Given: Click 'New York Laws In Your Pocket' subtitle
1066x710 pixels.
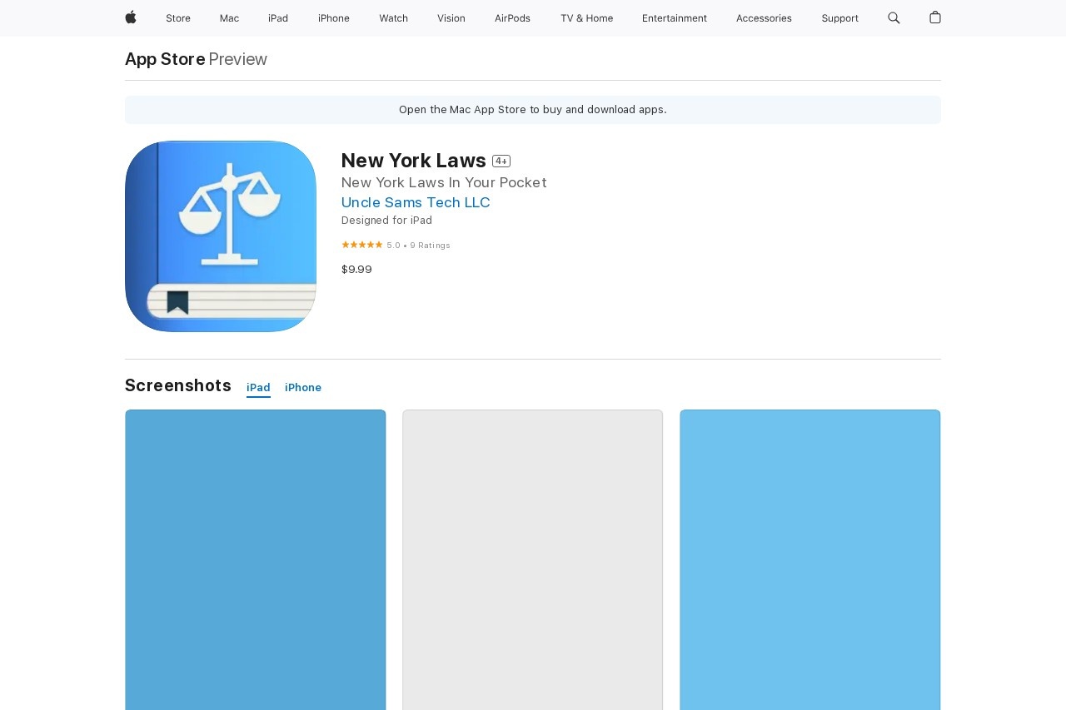Looking at the screenshot, I should click(x=444, y=182).
